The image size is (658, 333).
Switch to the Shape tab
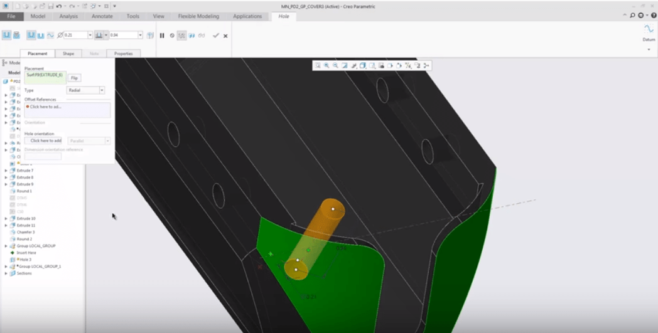tap(68, 54)
